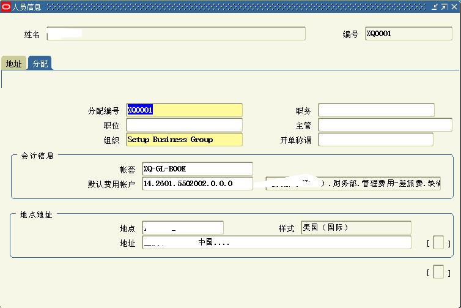461x308 pixels.
Task: Open the bottom-right descriptive flexfield box
Action: coord(438,272)
